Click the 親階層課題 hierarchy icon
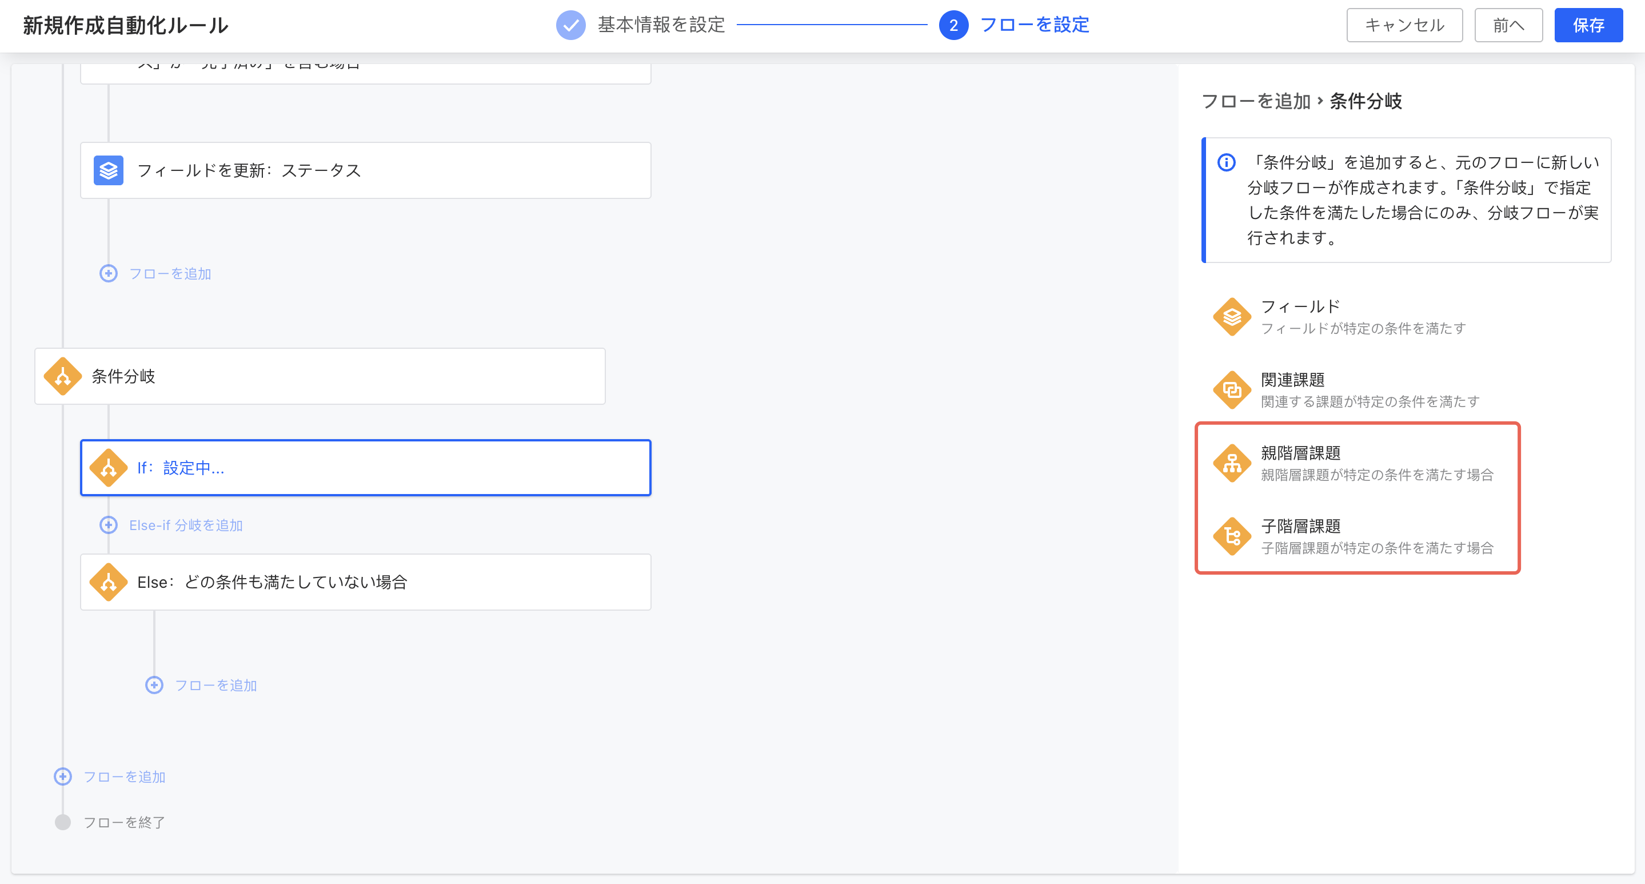 (1232, 463)
